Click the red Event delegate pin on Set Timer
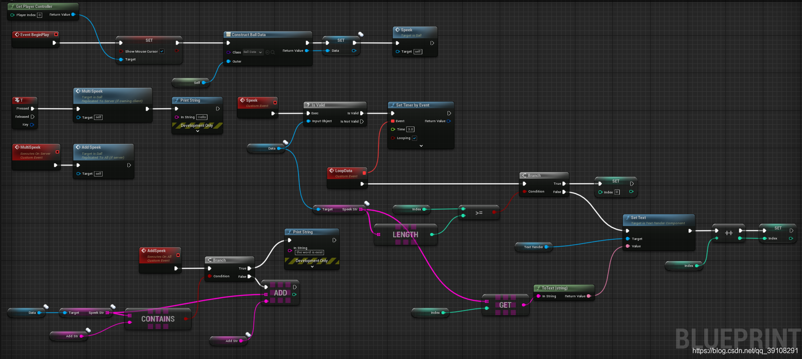The width and height of the screenshot is (802, 359). tap(393, 121)
